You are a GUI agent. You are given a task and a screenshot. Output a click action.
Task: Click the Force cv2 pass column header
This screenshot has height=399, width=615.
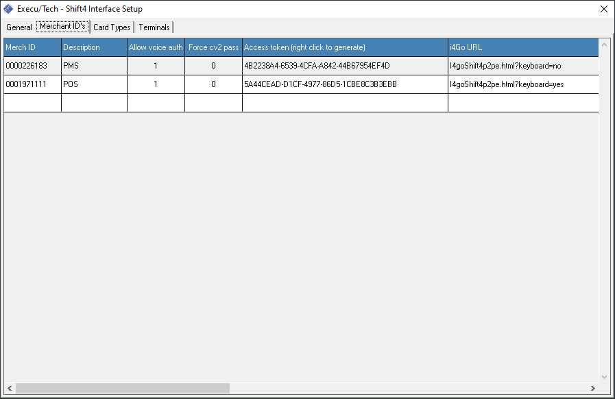[x=213, y=47]
